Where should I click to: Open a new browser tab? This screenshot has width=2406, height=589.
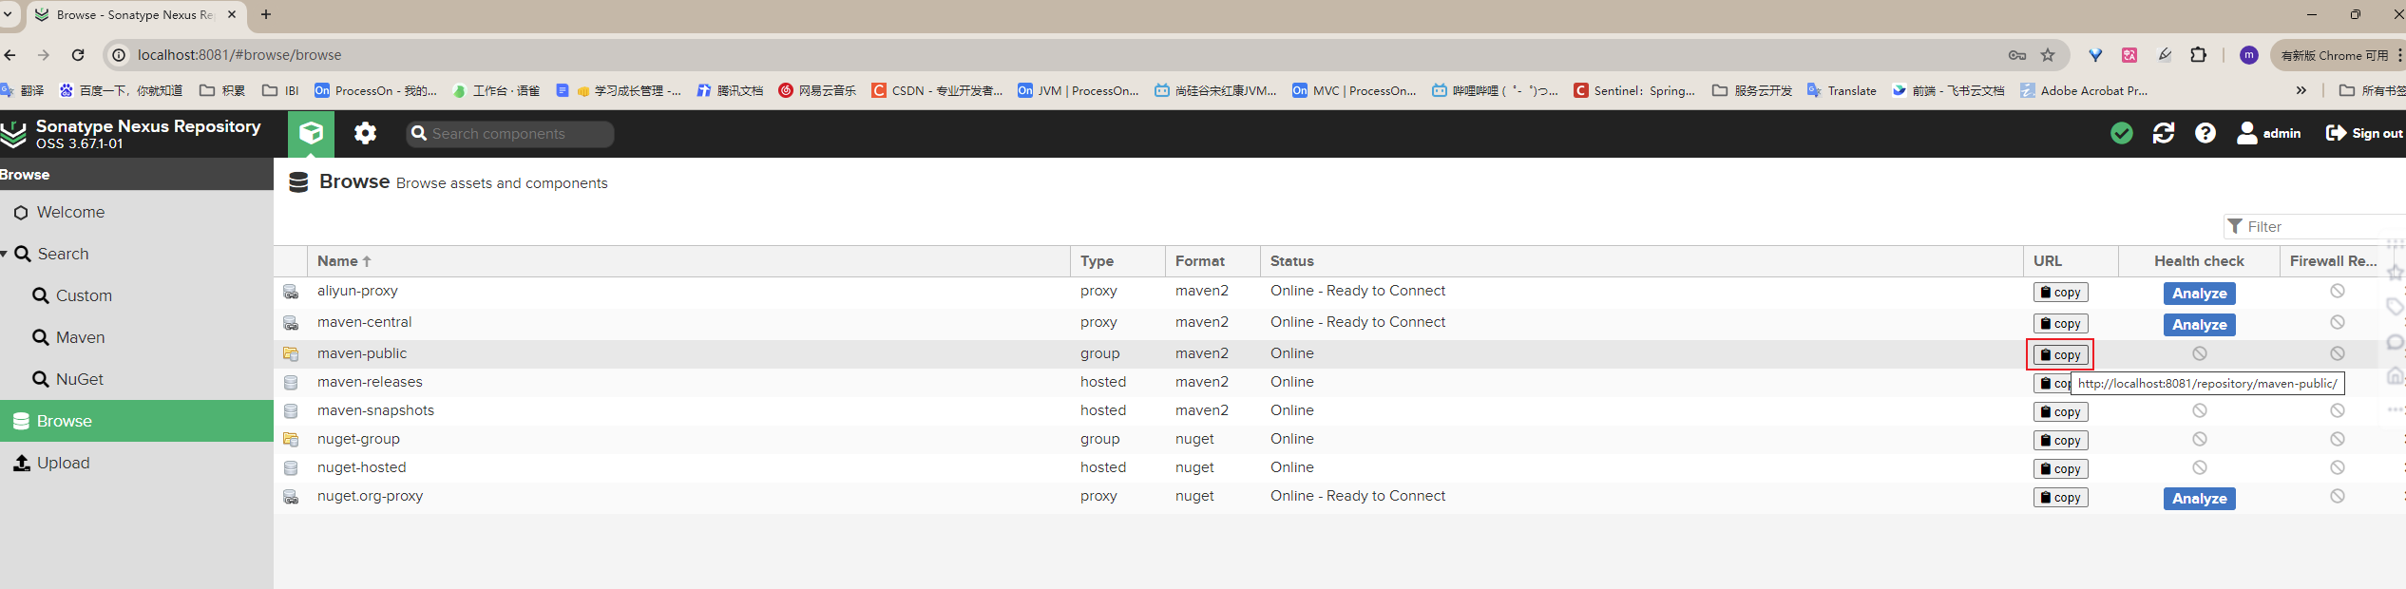point(266,14)
